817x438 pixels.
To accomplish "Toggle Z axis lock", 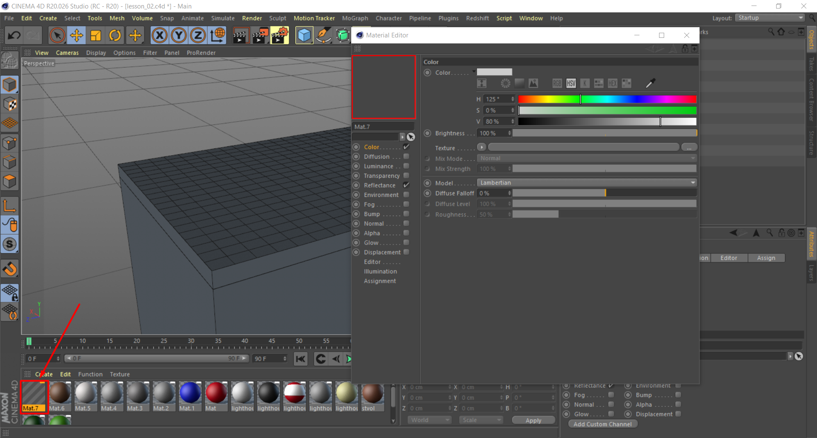I will pyautogui.click(x=198, y=35).
